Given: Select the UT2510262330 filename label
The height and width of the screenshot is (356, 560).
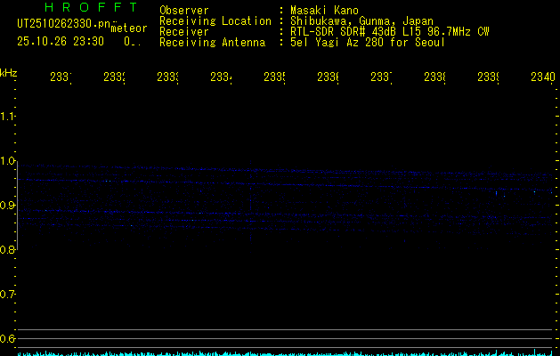Looking at the screenshot, I should (63, 22).
